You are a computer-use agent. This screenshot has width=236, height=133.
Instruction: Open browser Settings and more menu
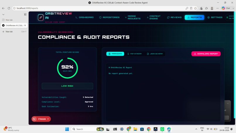point(218,8)
